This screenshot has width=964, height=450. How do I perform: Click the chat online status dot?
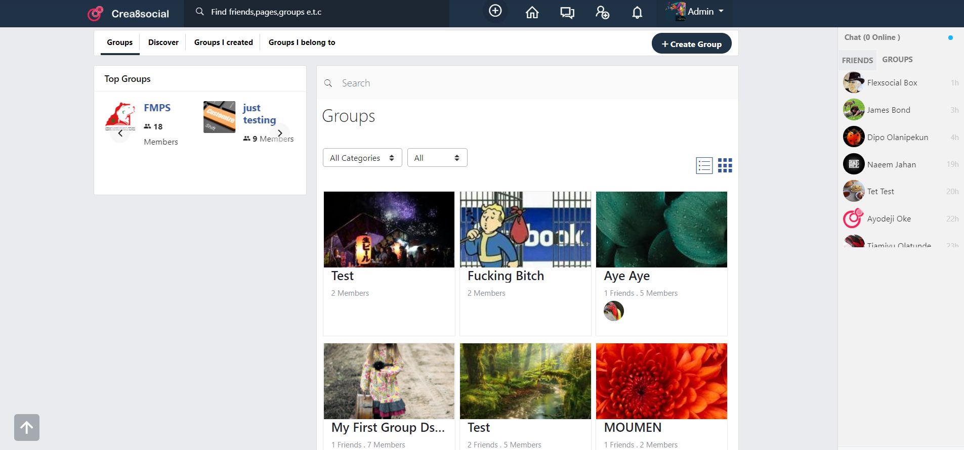(950, 37)
